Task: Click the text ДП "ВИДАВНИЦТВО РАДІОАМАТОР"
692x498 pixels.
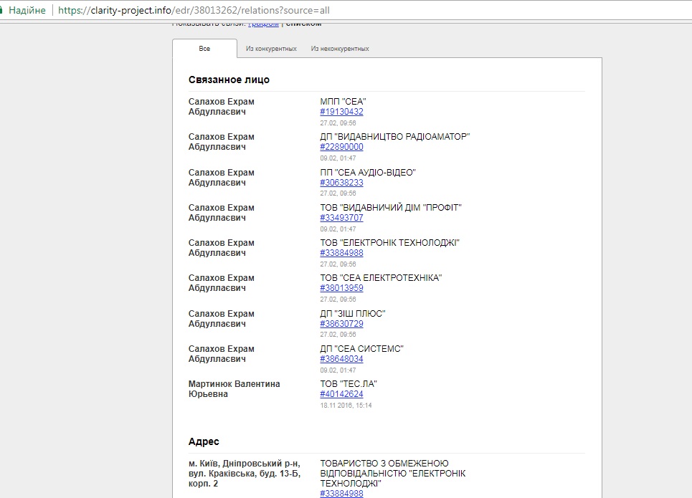Action: point(395,137)
